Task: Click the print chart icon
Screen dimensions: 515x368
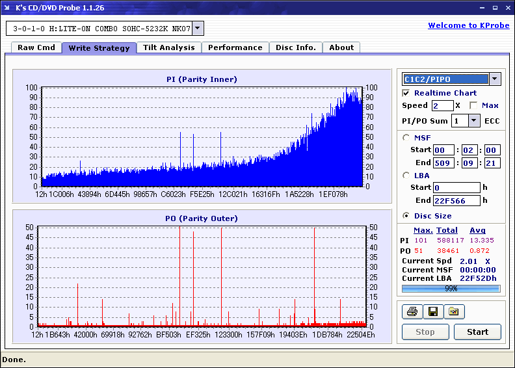Action: coord(412,312)
